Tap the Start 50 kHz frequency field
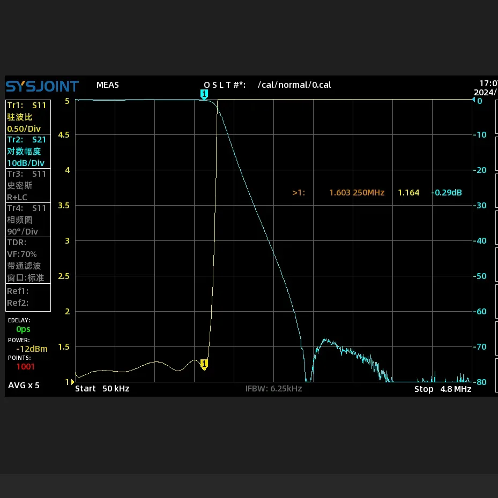The height and width of the screenshot is (498, 498). click(x=102, y=389)
